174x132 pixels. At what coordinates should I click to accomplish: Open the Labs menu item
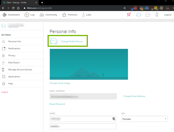(89, 15)
